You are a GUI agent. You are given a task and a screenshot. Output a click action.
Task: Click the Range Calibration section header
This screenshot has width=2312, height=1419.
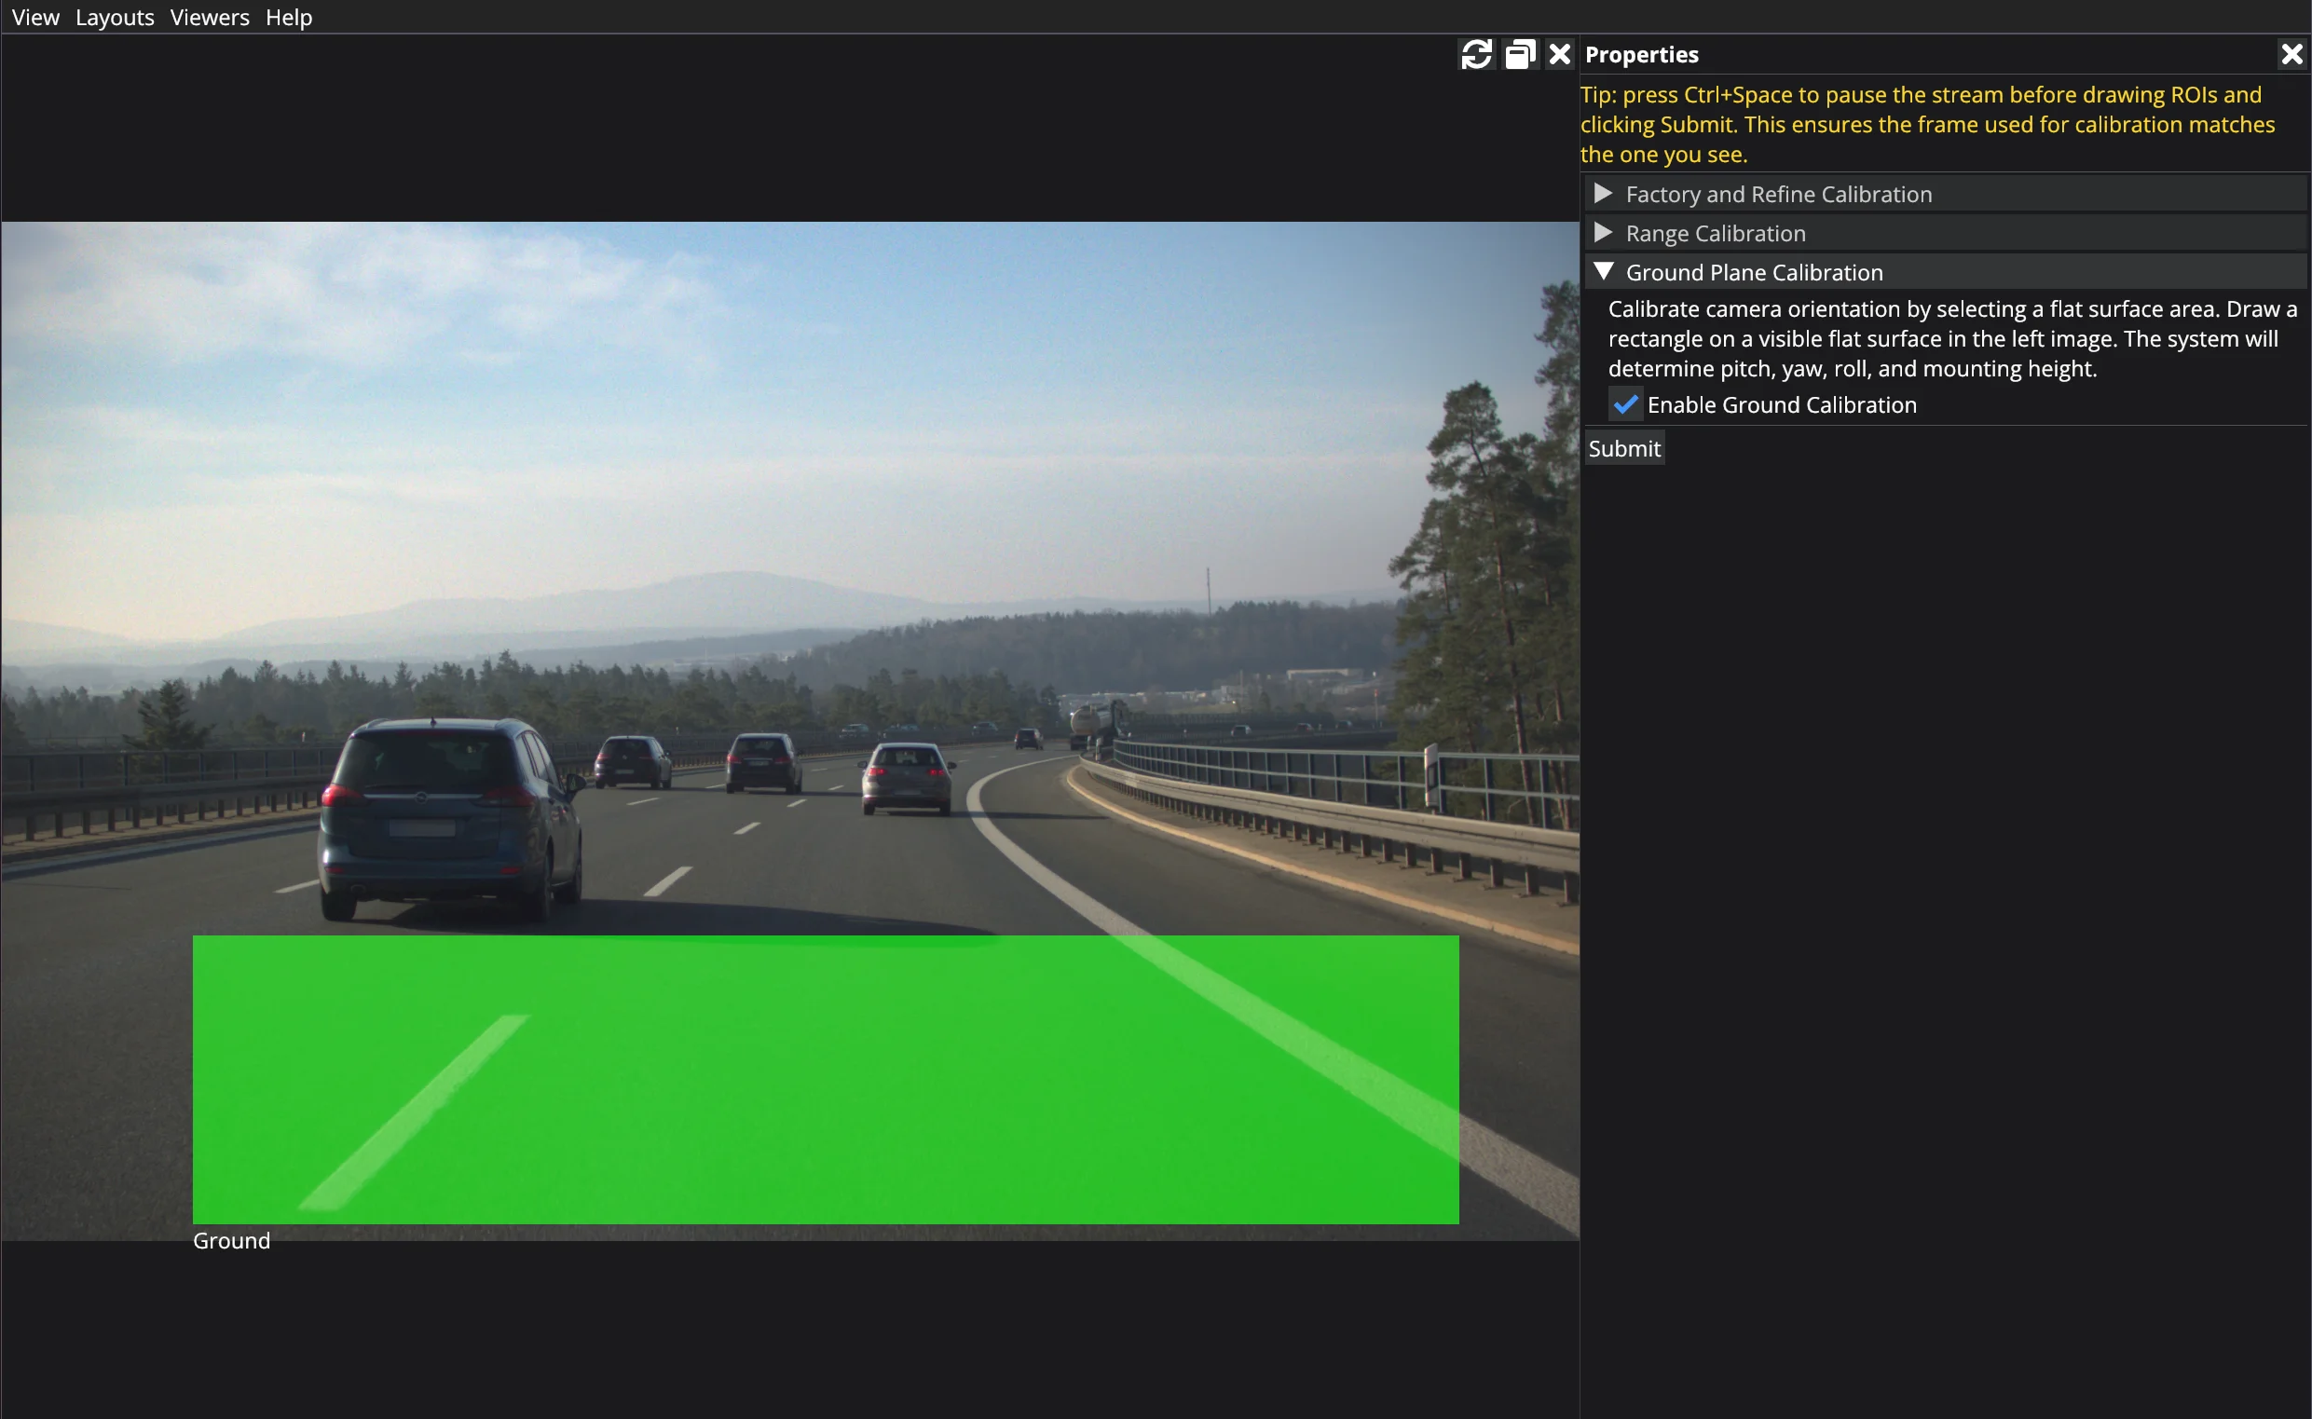click(x=1946, y=233)
